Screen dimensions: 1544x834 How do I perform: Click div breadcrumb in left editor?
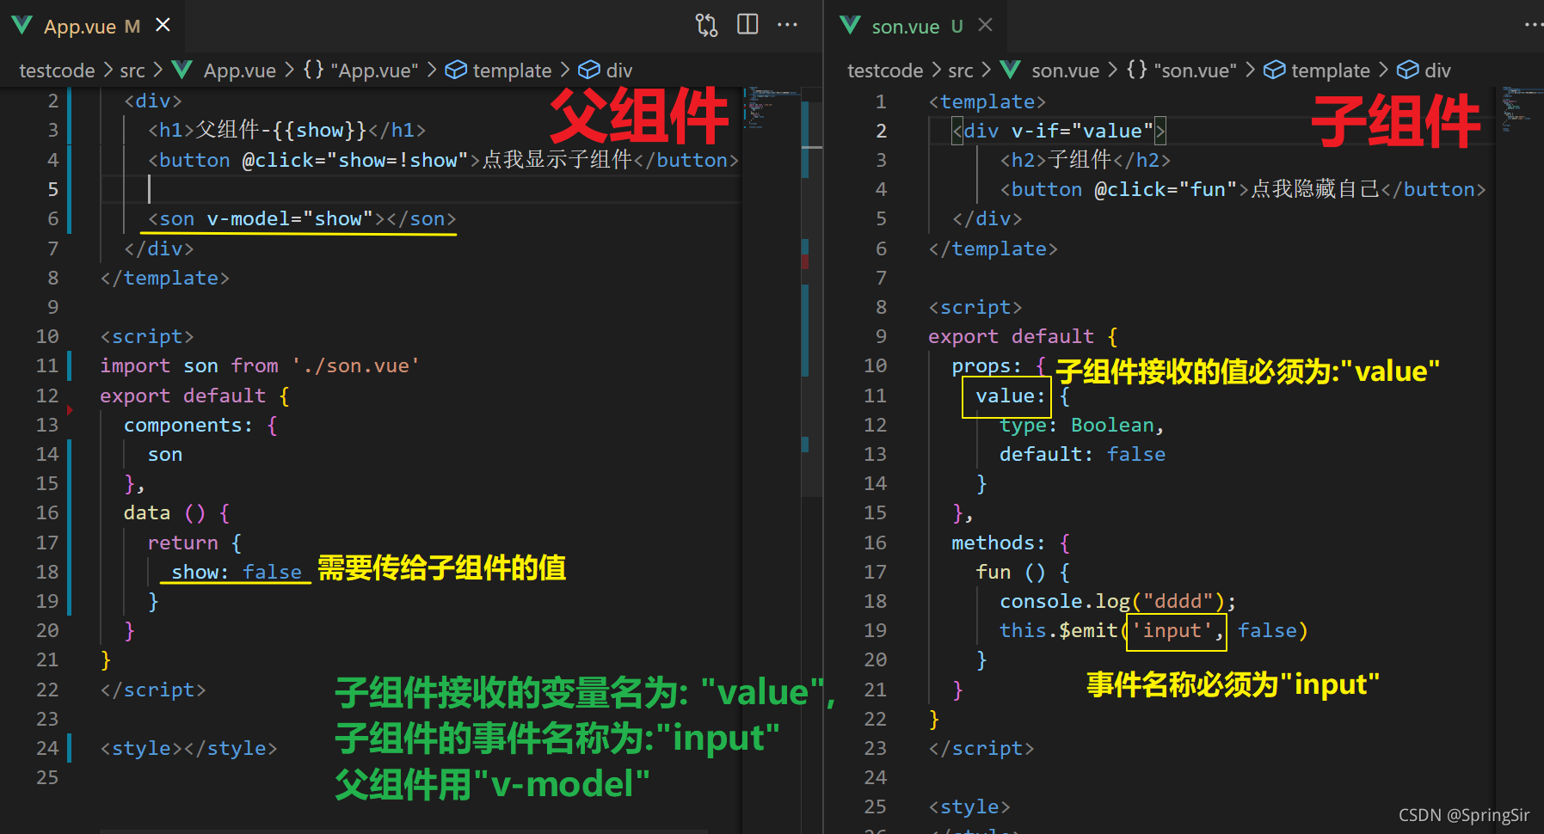tap(619, 71)
